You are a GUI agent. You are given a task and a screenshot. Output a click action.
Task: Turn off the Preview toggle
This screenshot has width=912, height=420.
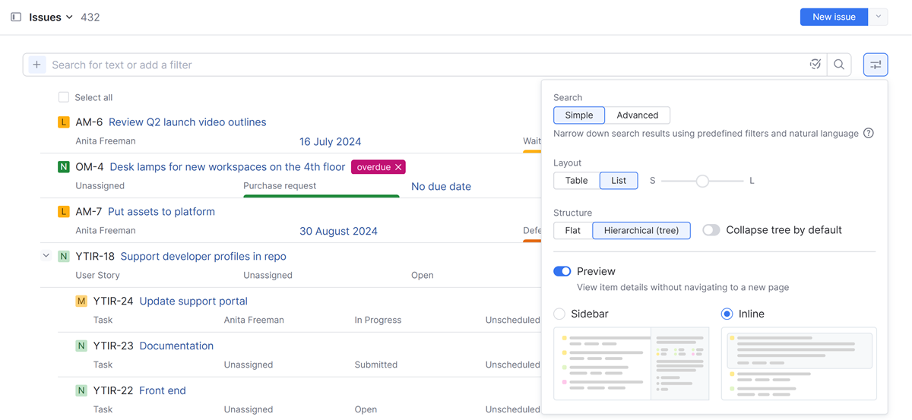coord(562,271)
